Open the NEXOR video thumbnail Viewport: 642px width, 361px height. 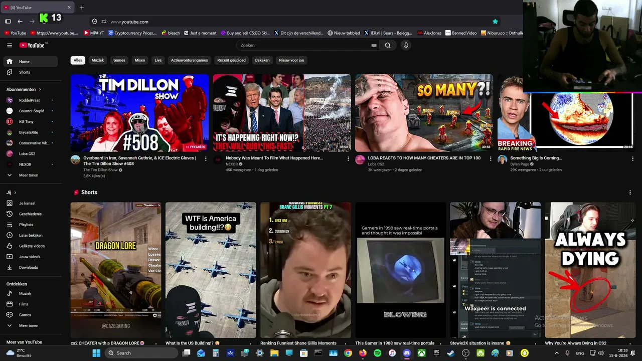(282, 113)
